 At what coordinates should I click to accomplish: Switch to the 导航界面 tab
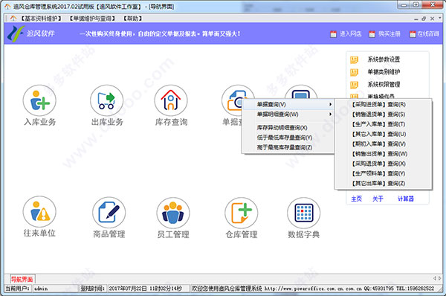(x=22, y=279)
